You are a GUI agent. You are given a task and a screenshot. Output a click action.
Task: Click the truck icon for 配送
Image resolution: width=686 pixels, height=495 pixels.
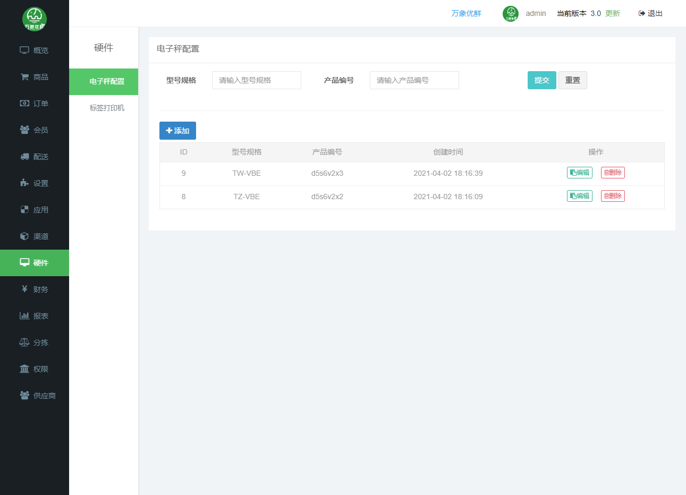click(24, 157)
